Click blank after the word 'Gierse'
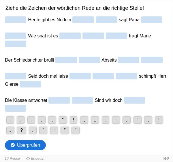Viewport: 173px width, 162px height. tap(31, 84)
